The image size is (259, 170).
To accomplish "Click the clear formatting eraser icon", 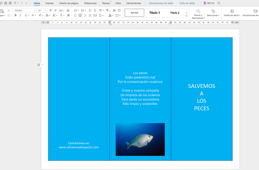I will click(68, 10).
